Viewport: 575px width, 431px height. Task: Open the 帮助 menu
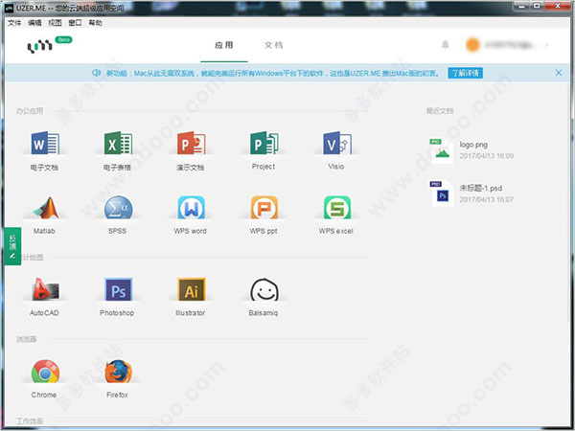pos(95,23)
